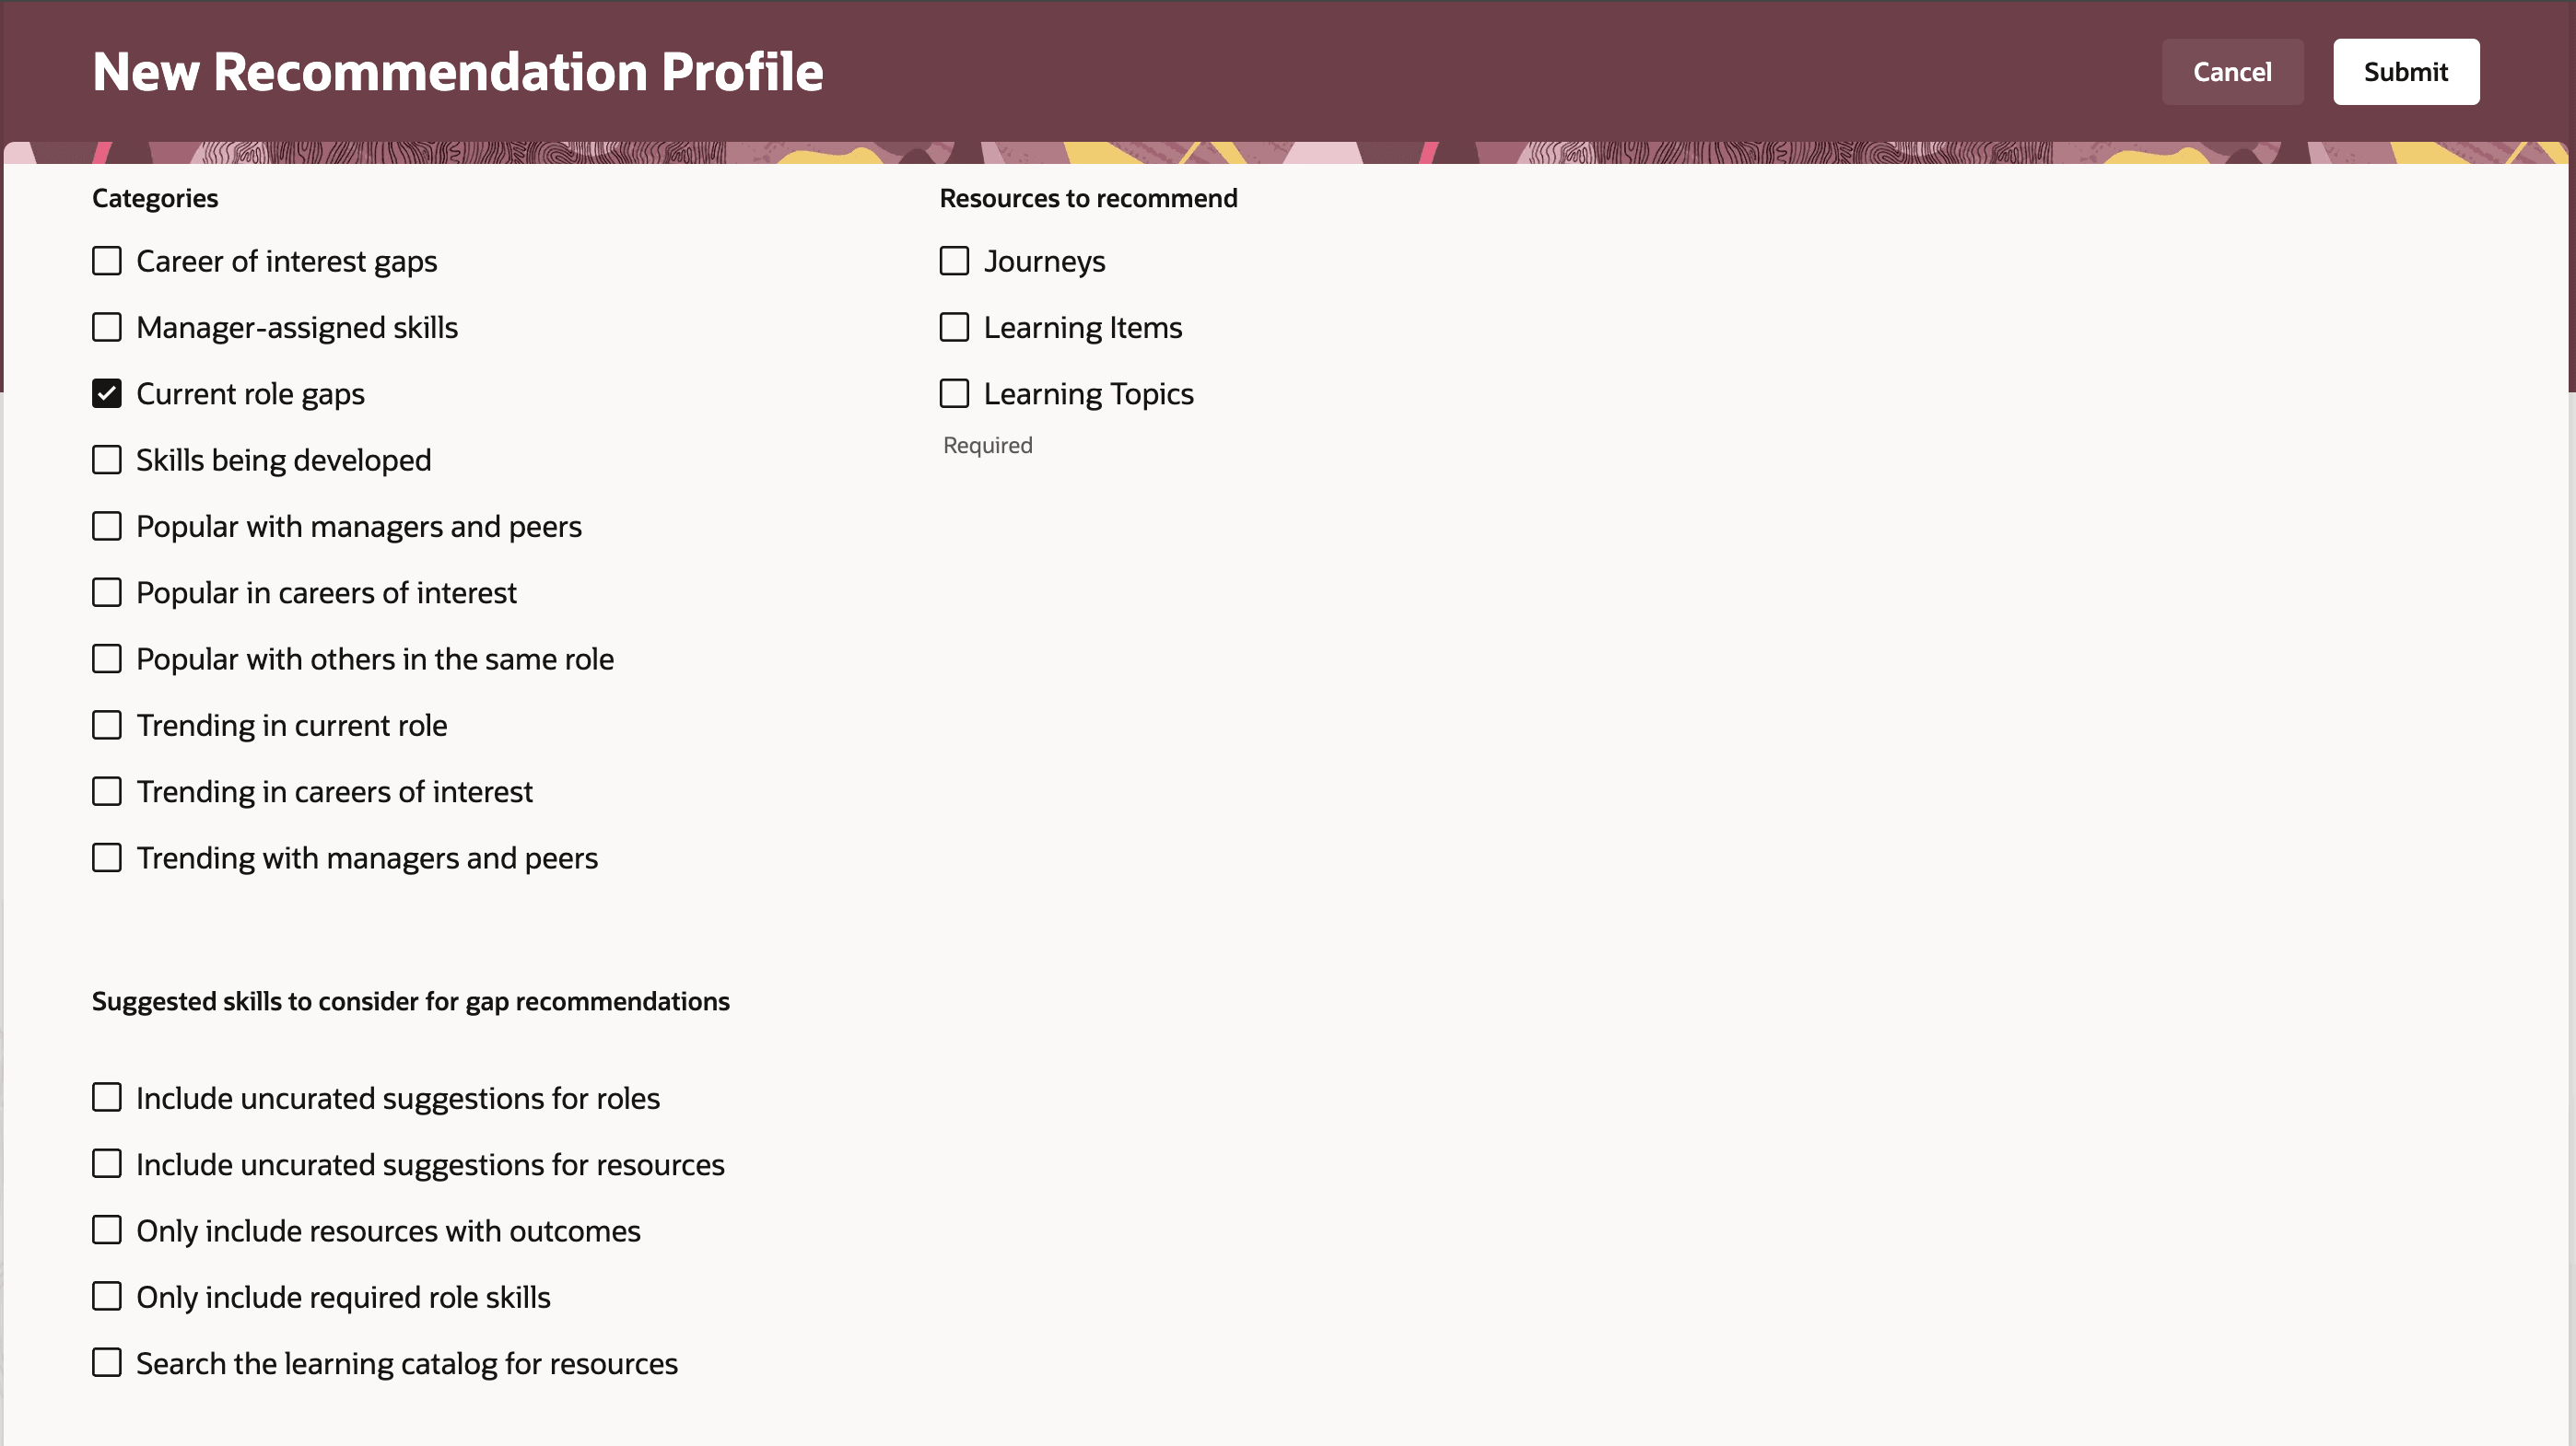The image size is (2576, 1446).
Task: Enable uncurated suggestions for resources
Action: pos(107,1164)
